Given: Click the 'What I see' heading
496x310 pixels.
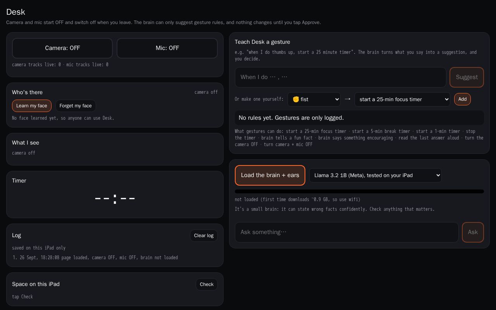Looking at the screenshot, I should tap(26, 143).
